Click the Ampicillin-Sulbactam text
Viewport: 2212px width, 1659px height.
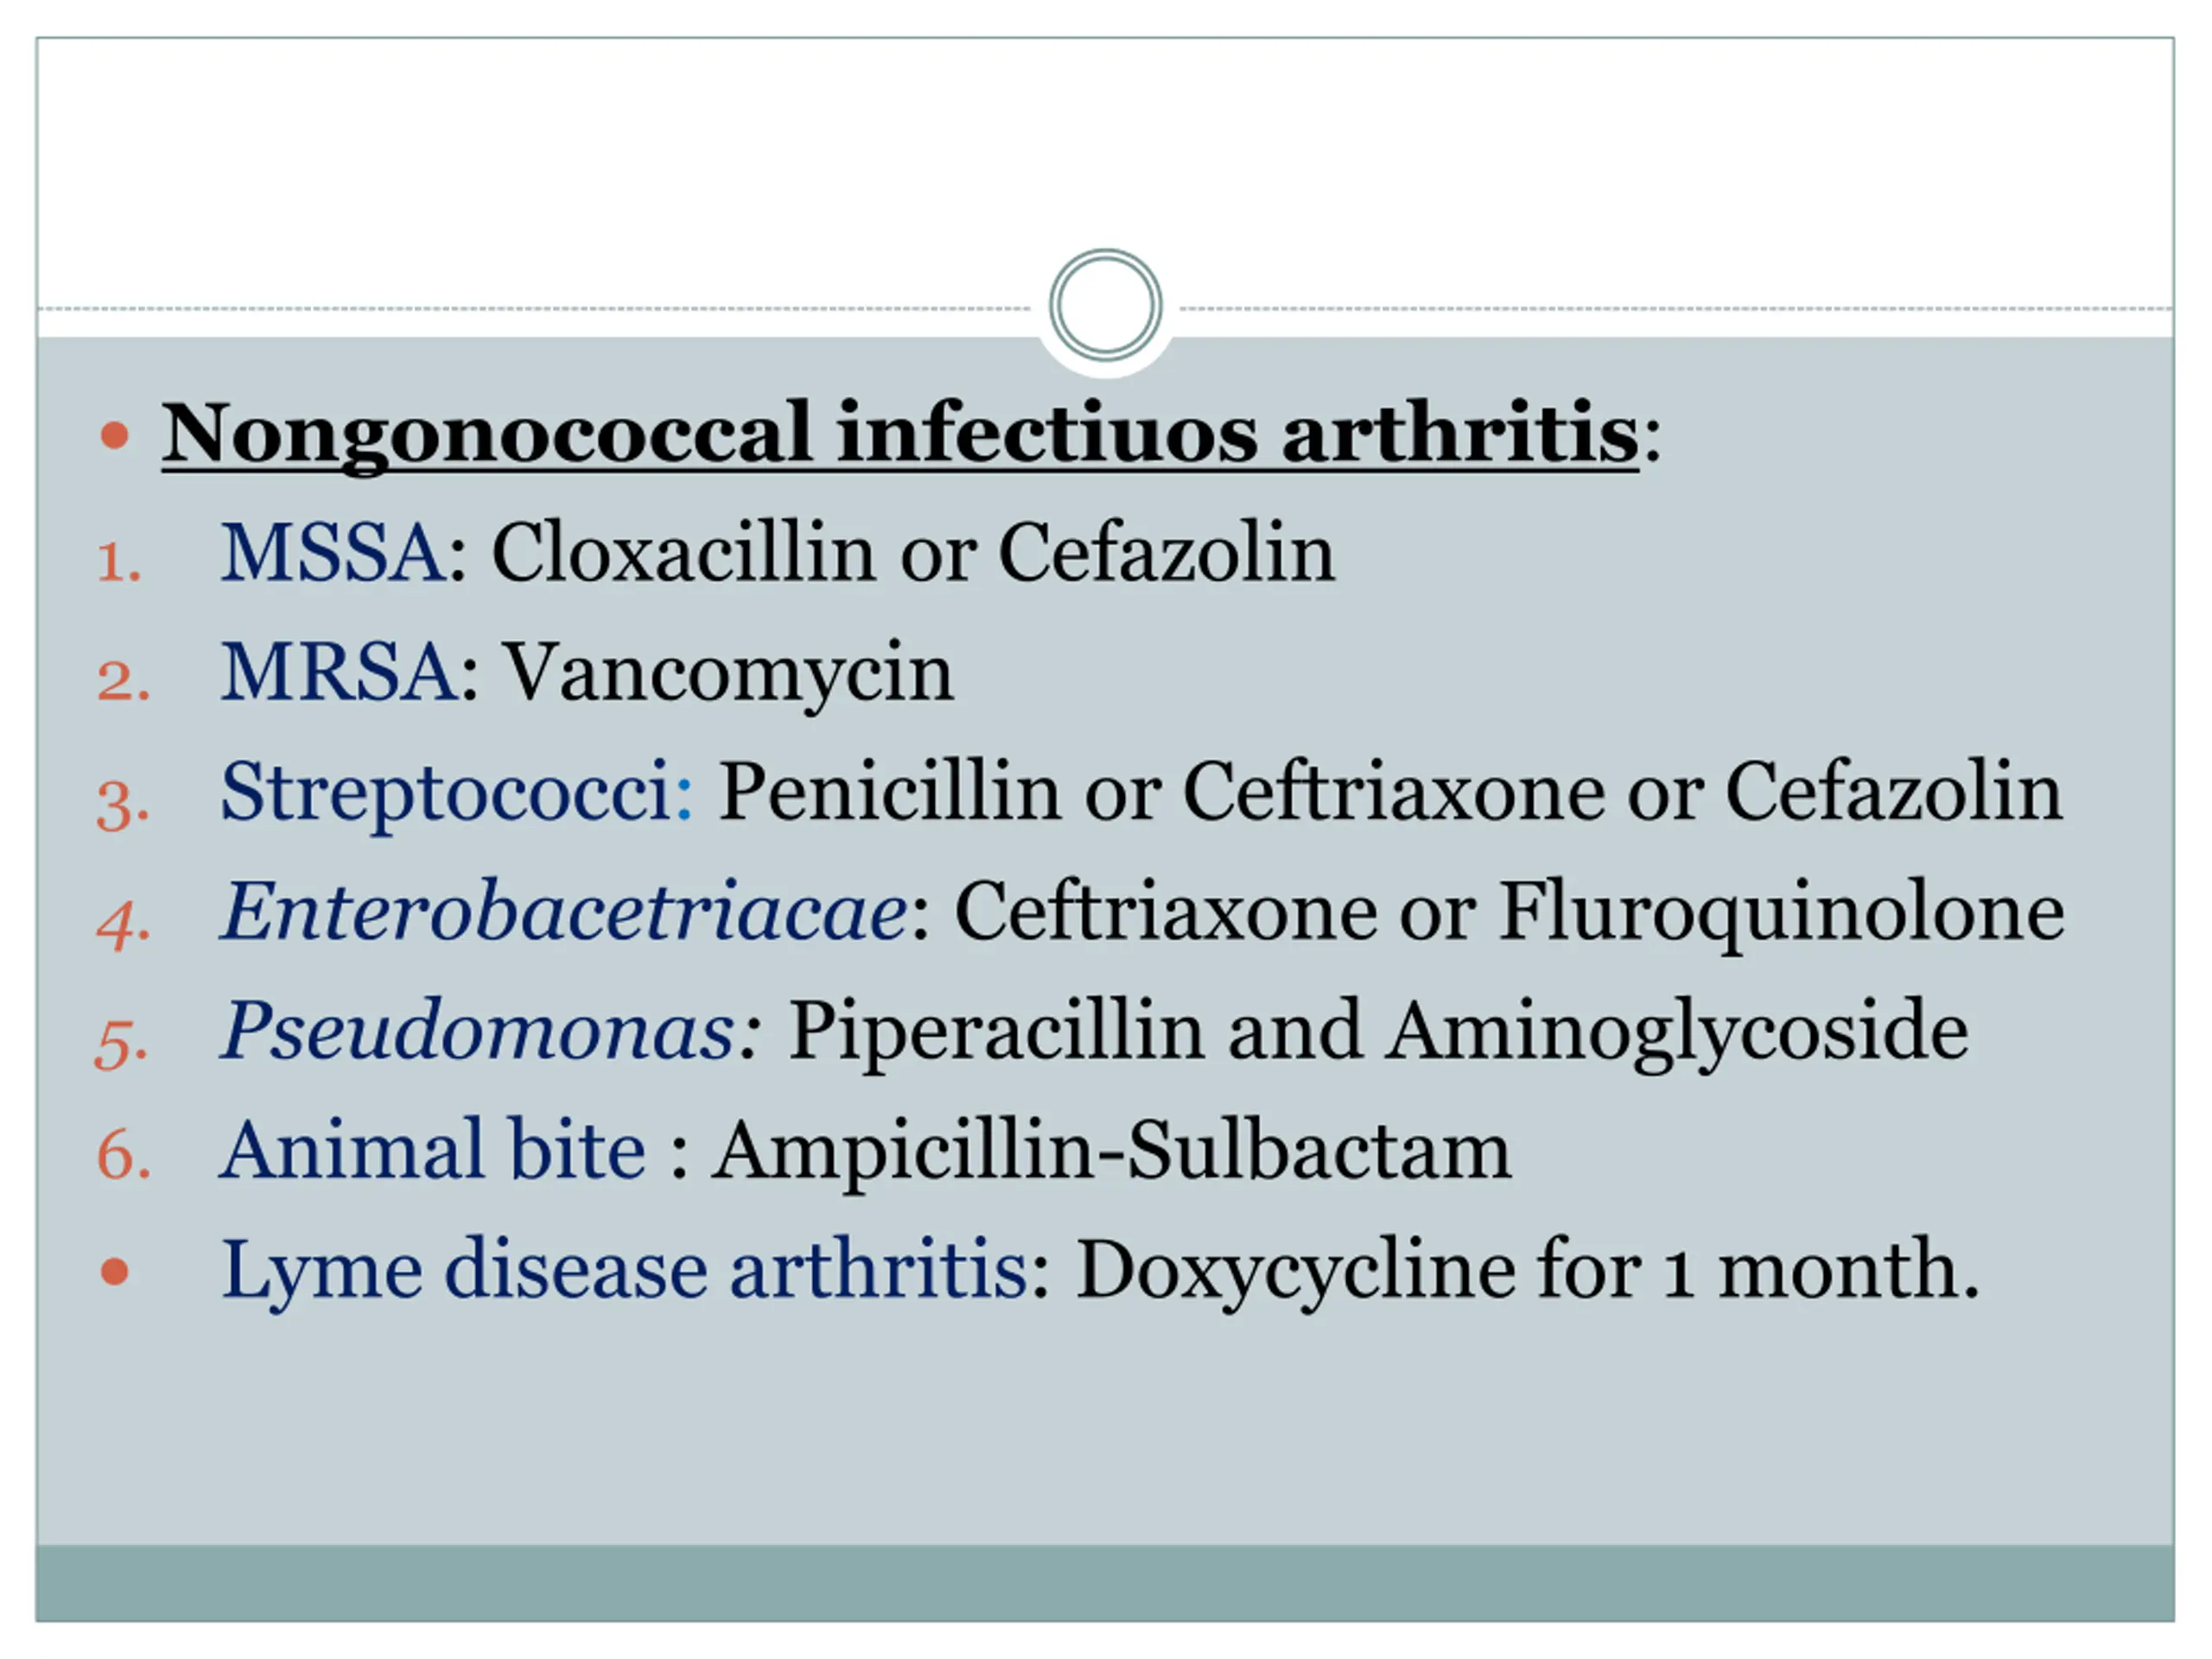[1111, 1152]
